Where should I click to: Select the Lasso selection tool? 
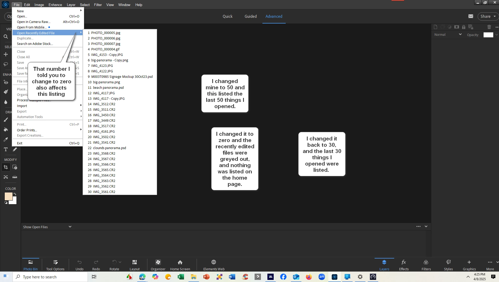(x=5, y=64)
